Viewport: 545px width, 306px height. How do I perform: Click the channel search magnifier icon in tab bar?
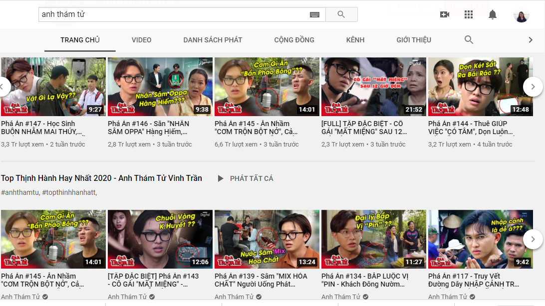[x=469, y=40]
